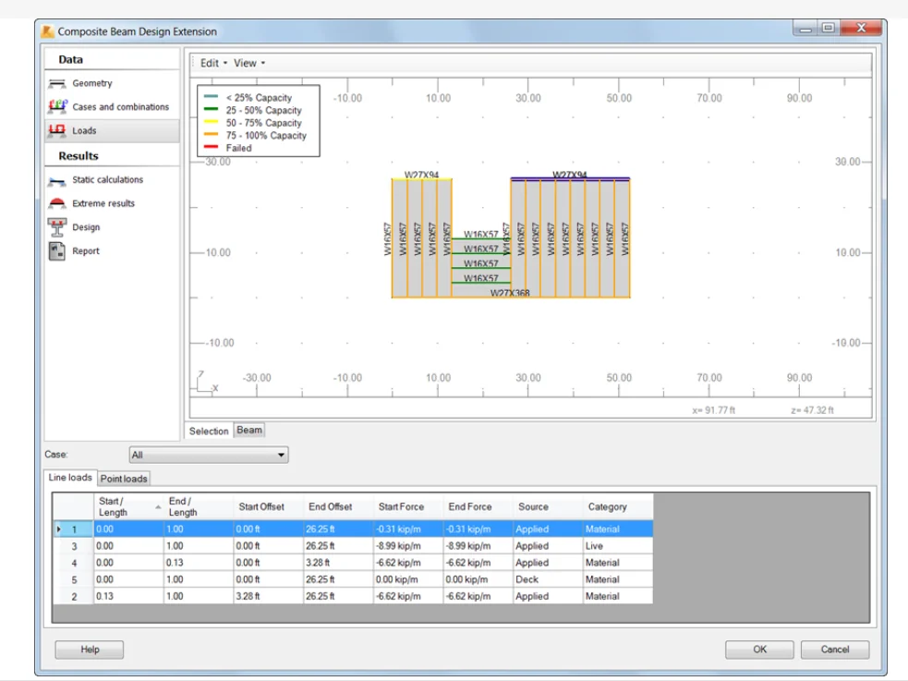This screenshot has height=681, width=908.
Task: Open the View menu dropdown
Action: (248, 63)
